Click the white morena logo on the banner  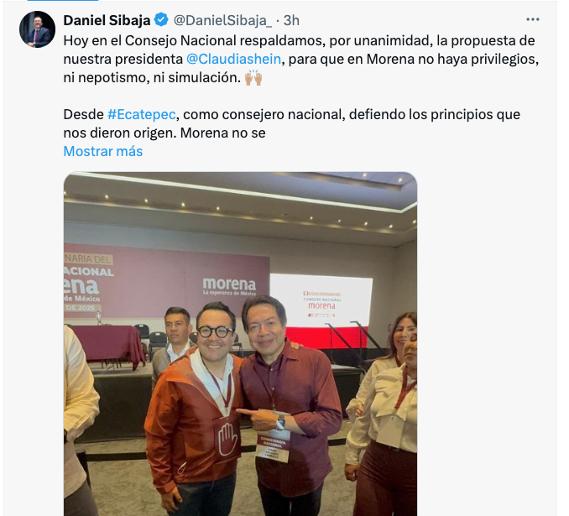229,286
